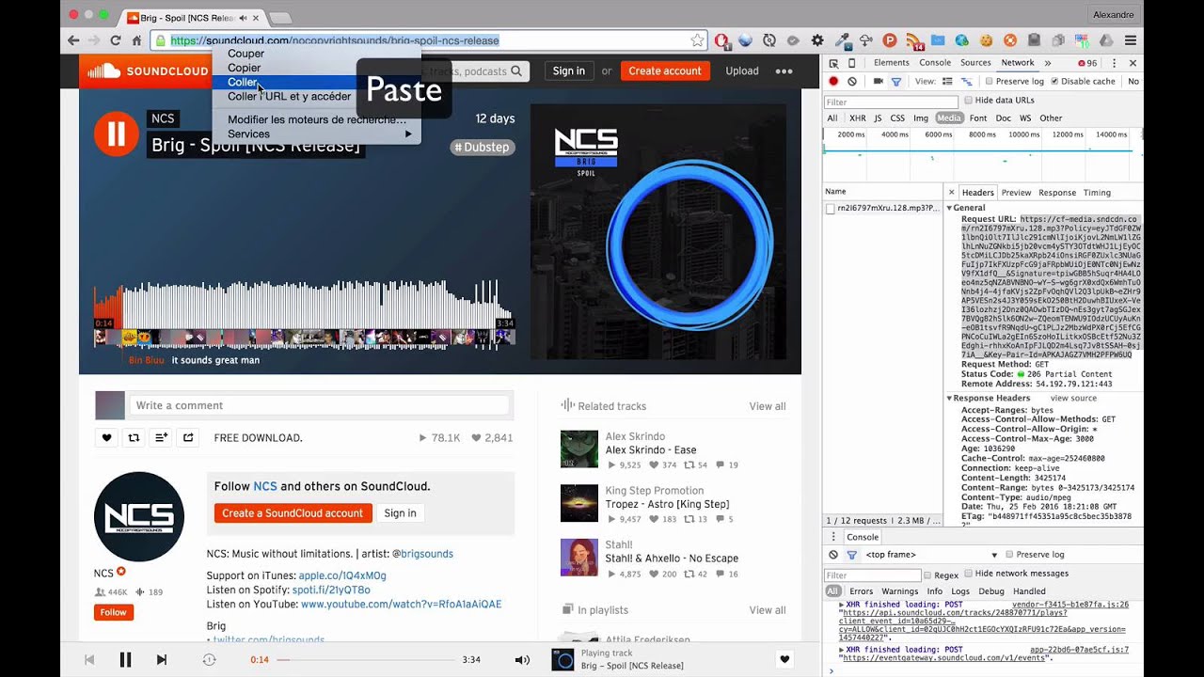Follow NCS with the orange Follow button

pyautogui.click(x=113, y=612)
